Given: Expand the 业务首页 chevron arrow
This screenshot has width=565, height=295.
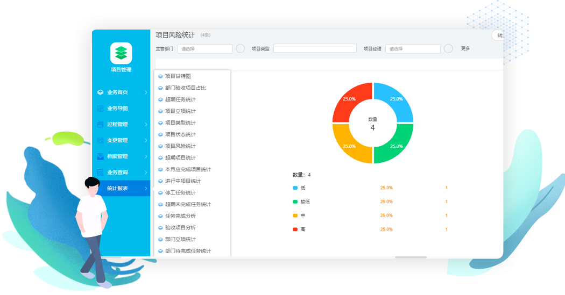Looking at the screenshot, I should tap(146, 92).
